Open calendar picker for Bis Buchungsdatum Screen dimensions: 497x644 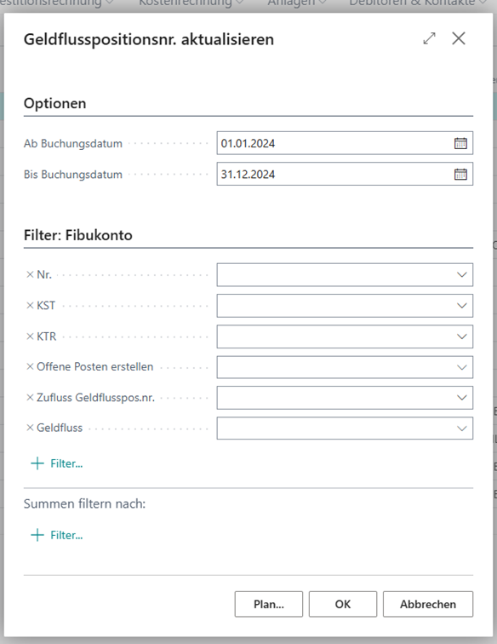(x=460, y=174)
